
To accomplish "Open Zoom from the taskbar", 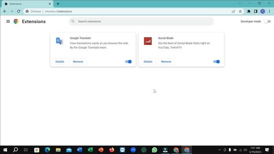I will (133, 150).
